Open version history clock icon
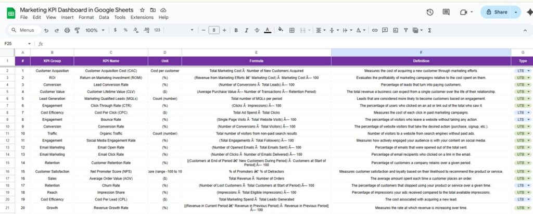533x214 pixels. 429,12
